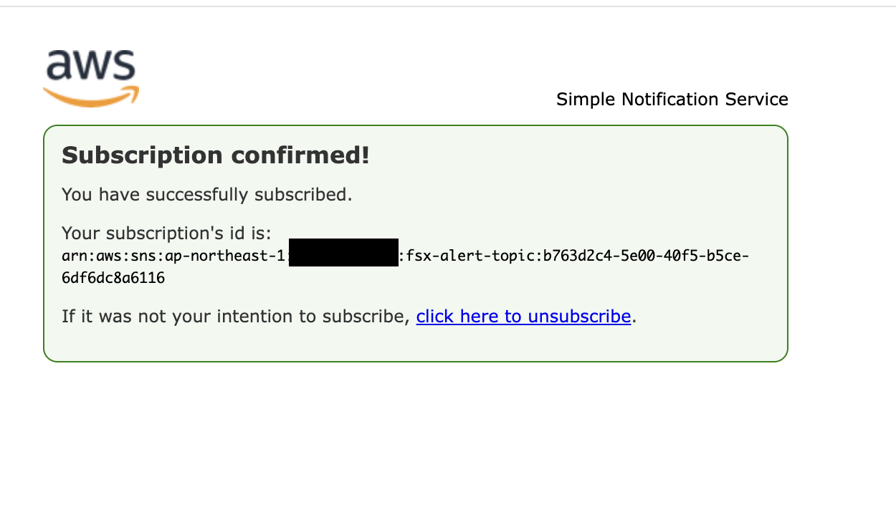
Task: Click the blacked-out account ID block
Action: point(343,253)
